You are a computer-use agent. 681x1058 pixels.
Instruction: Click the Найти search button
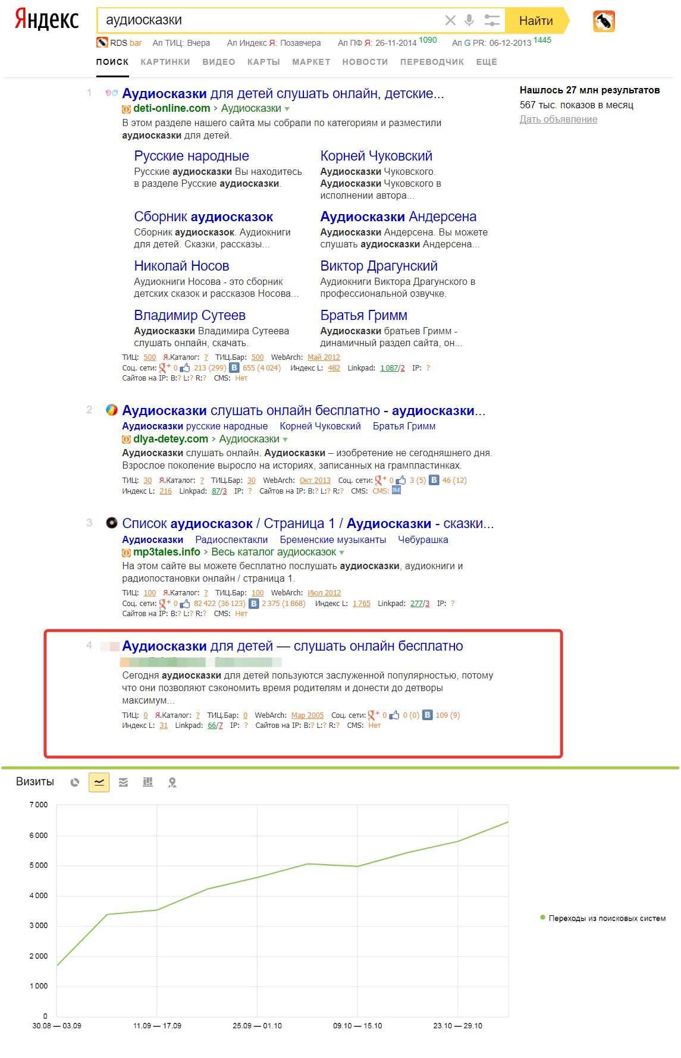tap(536, 21)
